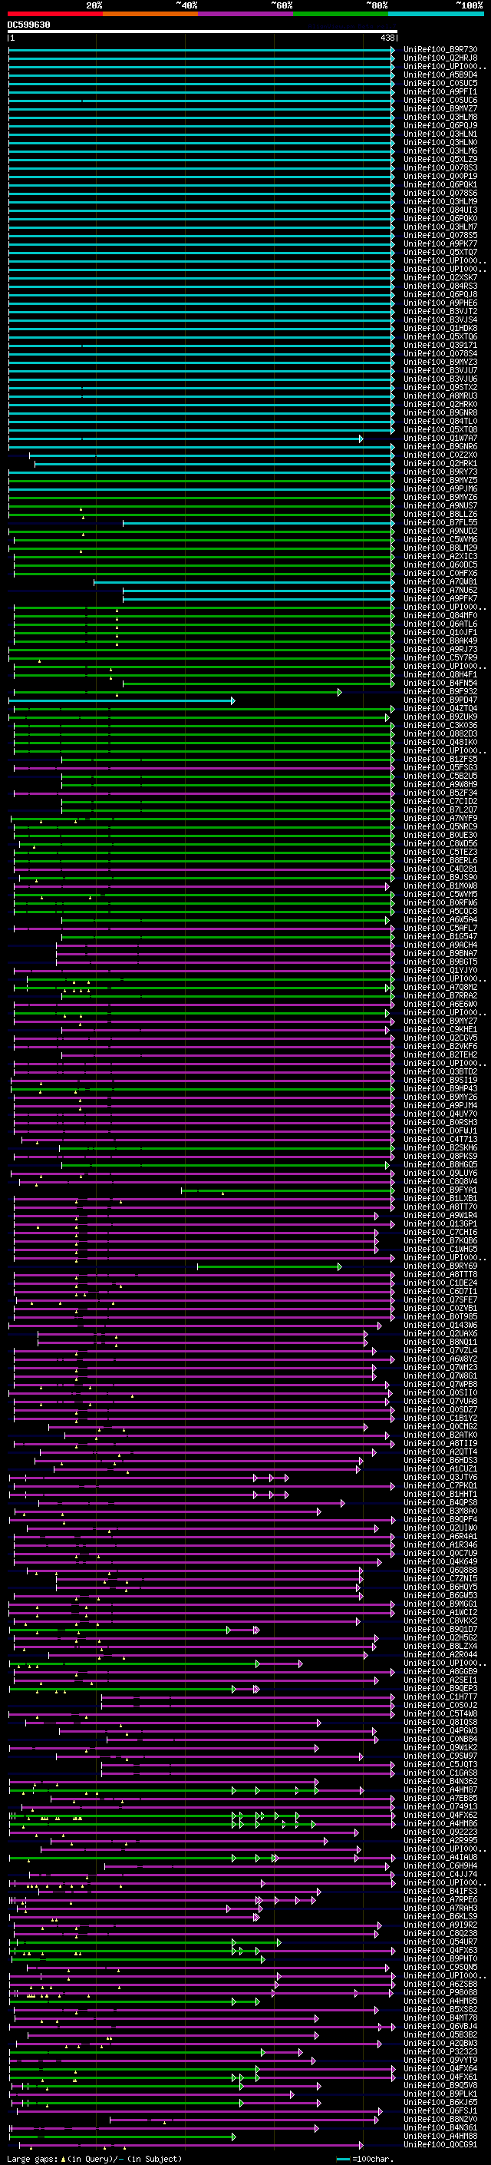Click the purple ~60% identity legend segment
The height and width of the screenshot is (2165, 491).
pyautogui.click(x=245, y=14)
